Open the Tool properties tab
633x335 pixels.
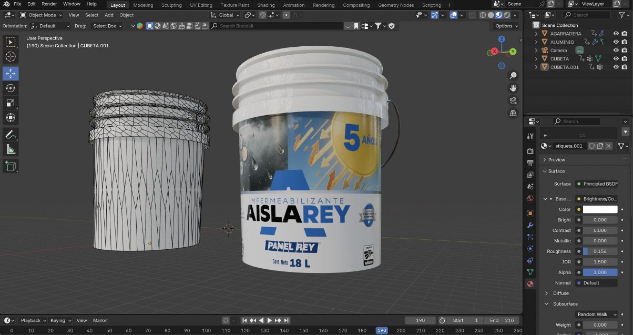pyautogui.click(x=530, y=136)
